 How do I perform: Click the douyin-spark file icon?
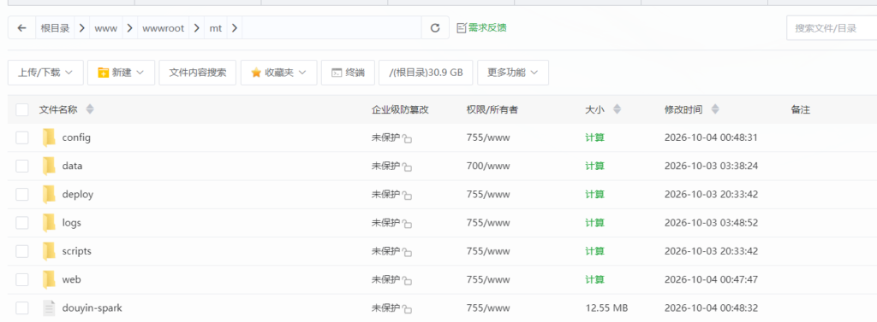(x=49, y=307)
